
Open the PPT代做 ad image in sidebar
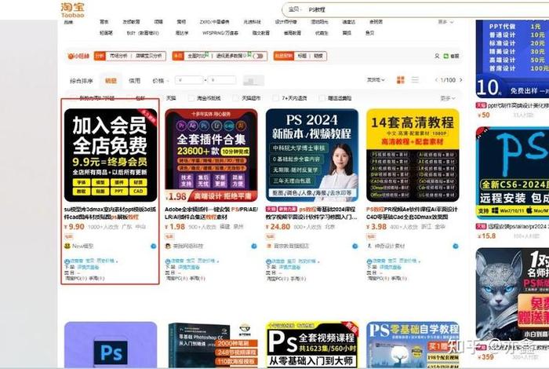click(x=512, y=59)
